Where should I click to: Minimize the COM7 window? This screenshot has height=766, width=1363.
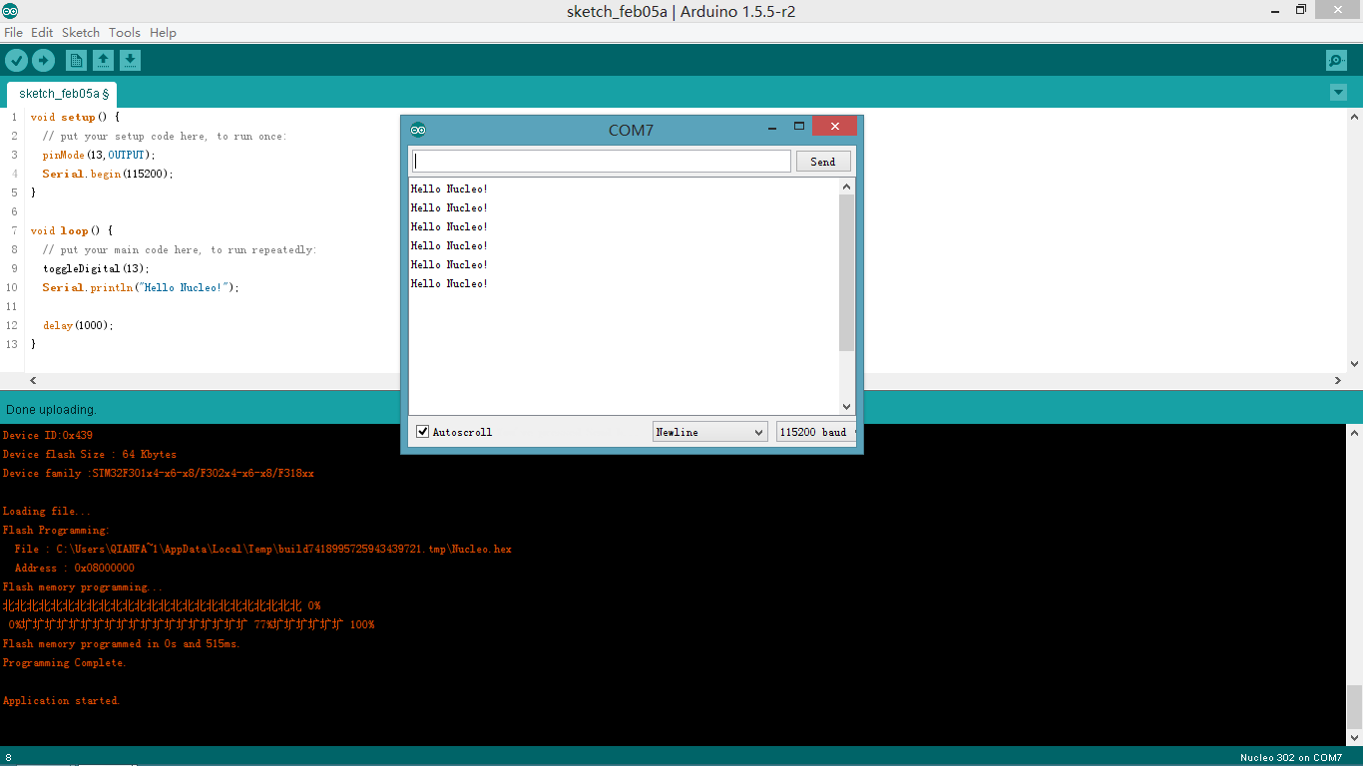tap(772, 127)
